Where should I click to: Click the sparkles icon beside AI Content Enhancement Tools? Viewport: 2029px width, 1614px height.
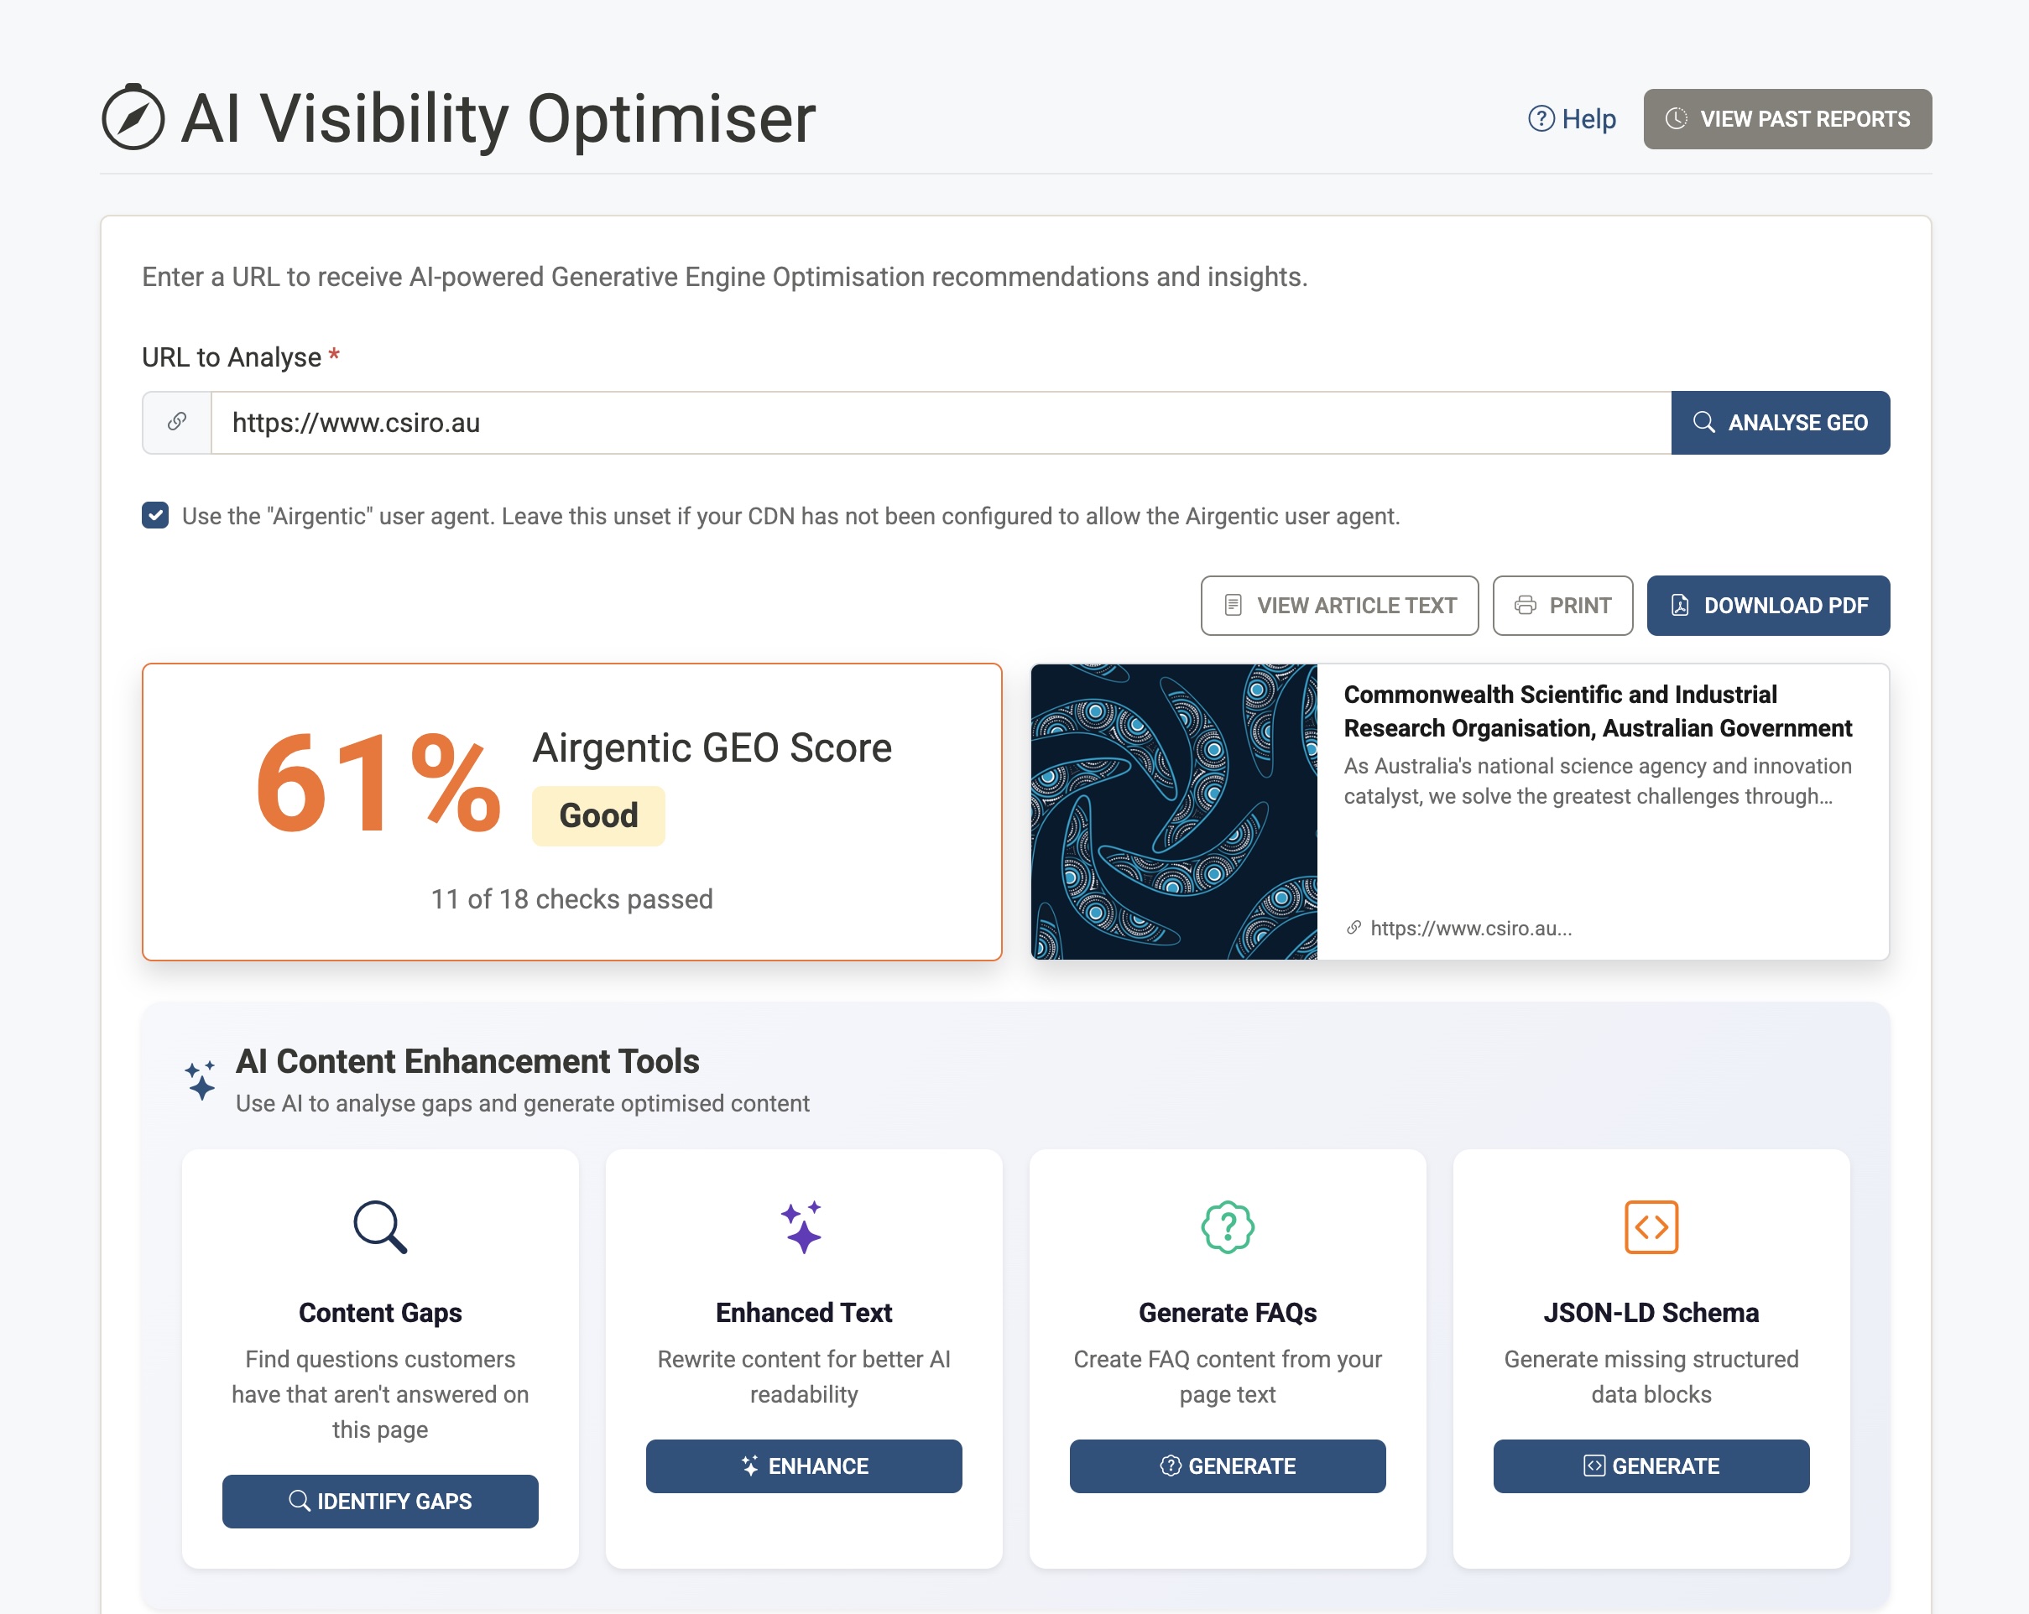coord(201,1080)
